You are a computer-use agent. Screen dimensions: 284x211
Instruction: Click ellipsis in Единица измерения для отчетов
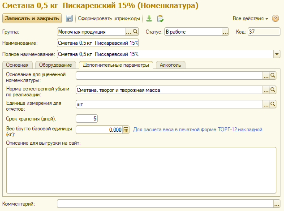click(266, 104)
